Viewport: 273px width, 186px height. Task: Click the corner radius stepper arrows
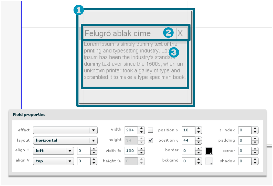pyautogui.click(x=255, y=151)
